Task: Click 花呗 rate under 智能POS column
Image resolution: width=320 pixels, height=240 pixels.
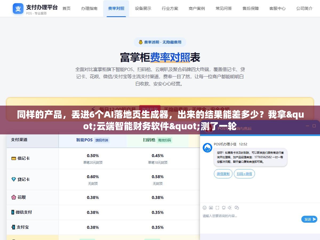Action: [x=93, y=198]
